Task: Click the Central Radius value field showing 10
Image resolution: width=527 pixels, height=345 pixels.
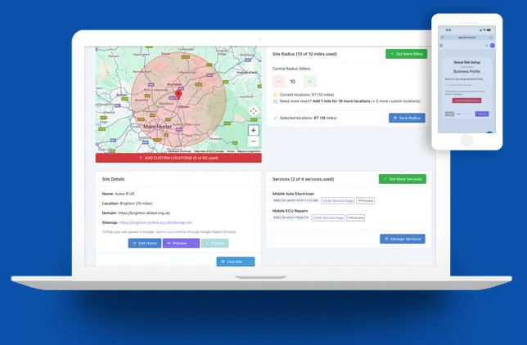Action: (293, 81)
